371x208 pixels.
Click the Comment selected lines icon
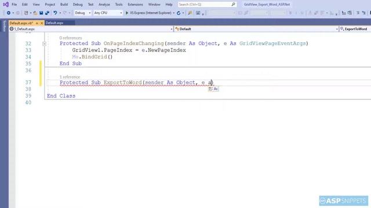point(344,13)
